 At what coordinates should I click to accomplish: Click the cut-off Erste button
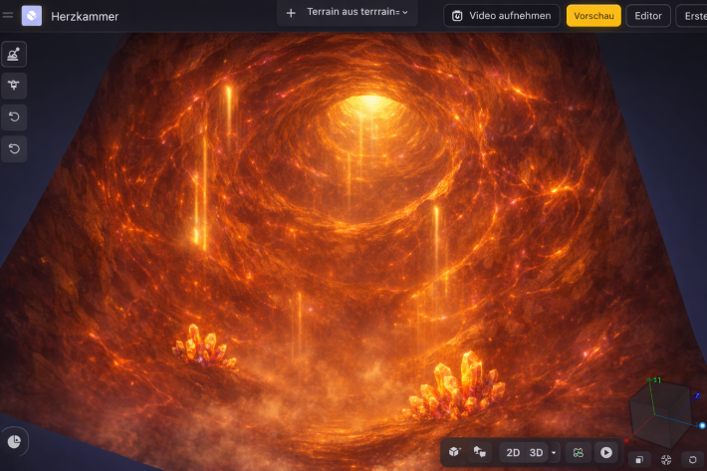pos(692,16)
